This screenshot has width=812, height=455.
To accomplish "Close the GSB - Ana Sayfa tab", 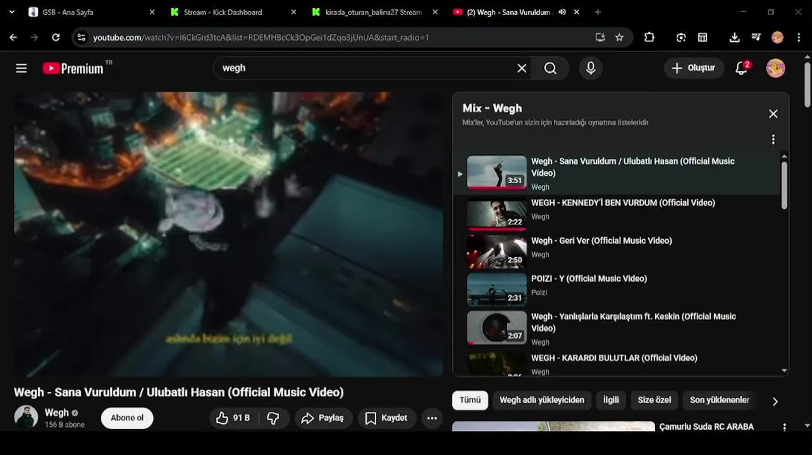I will pyautogui.click(x=152, y=12).
